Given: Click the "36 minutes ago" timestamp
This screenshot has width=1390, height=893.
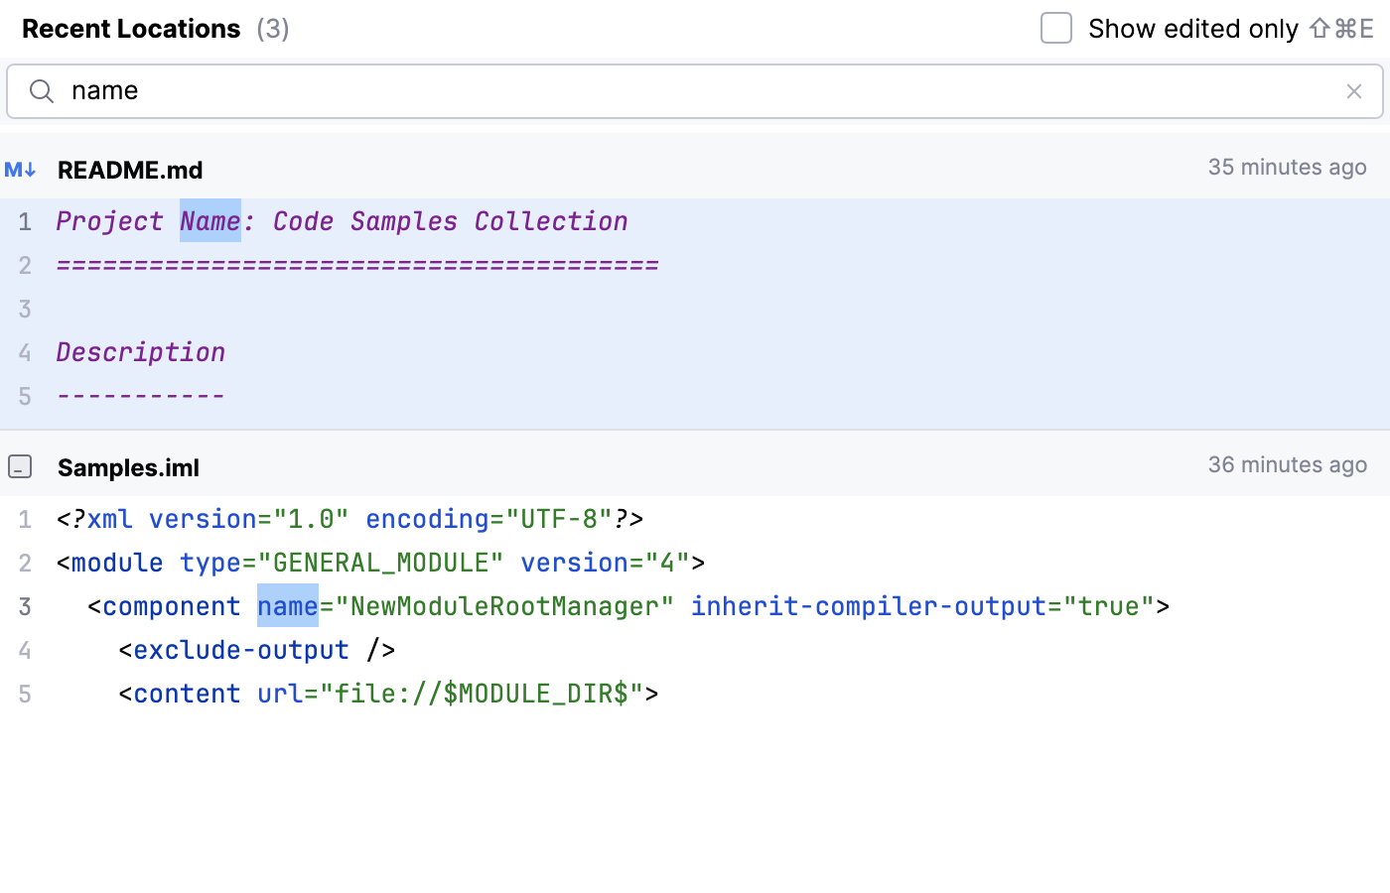Looking at the screenshot, I should tap(1287, 465).
